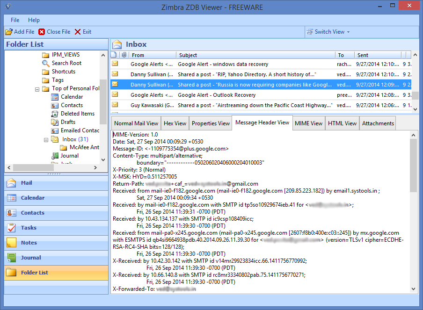Switch to Normal Mail View tab
This screenshot has height=310, width=423.
tap(136, 123)
